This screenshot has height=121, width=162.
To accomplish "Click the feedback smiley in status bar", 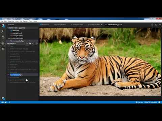I will point(159,102).
